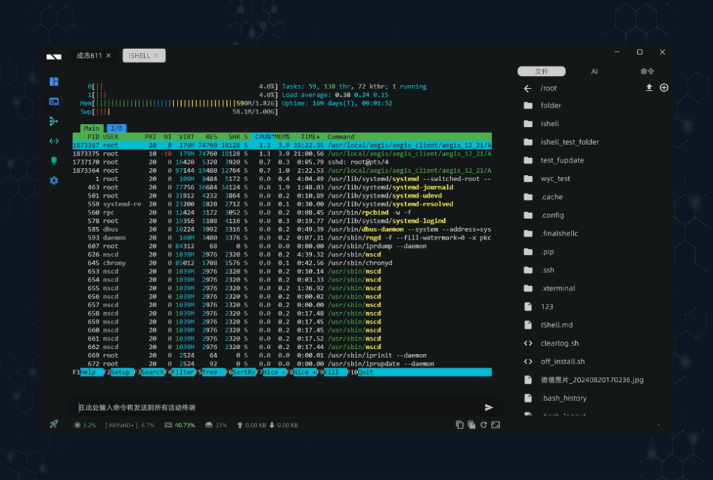The image size is (713, 480).
Task: Click the AliYunD+ 6.7% process indicator
Action: pos(130,425)
